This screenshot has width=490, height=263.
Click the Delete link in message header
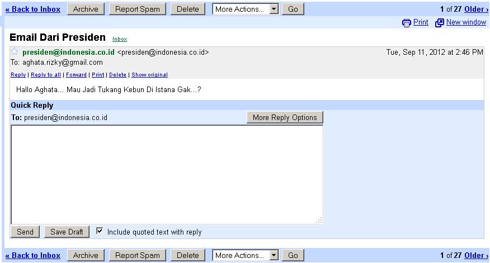pyautogui.click(x=117, y=75)
